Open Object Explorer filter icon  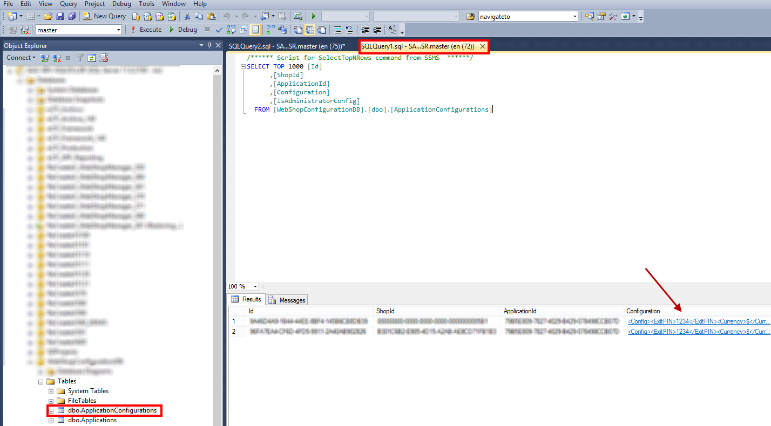click(x=79, y=57)
